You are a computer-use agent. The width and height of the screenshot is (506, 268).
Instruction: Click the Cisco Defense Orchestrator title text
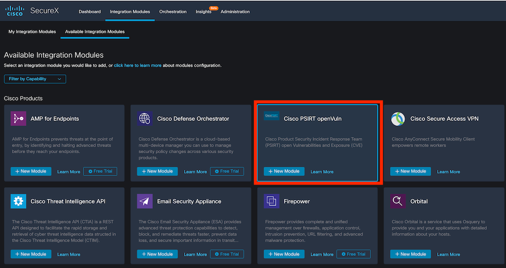[x=193, y=119]
